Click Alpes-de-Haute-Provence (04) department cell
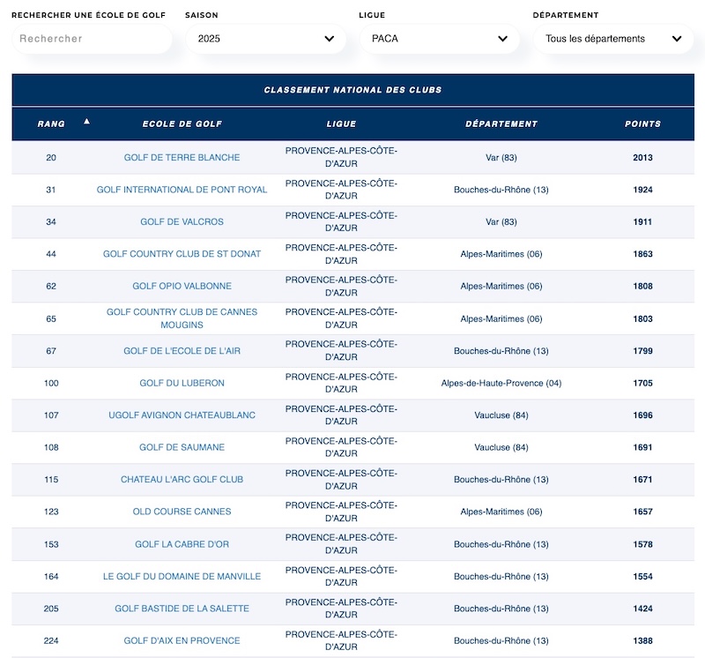This screenshot has width=705, height=658. pos(501,383)
